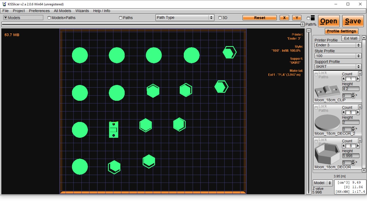This screenshot has height=201, width=367.
Task: Click the '53.7 MB' memory readout
Action: coord(12,35)
